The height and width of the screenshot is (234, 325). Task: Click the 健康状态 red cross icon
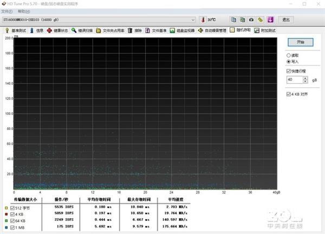click(49, 30)
